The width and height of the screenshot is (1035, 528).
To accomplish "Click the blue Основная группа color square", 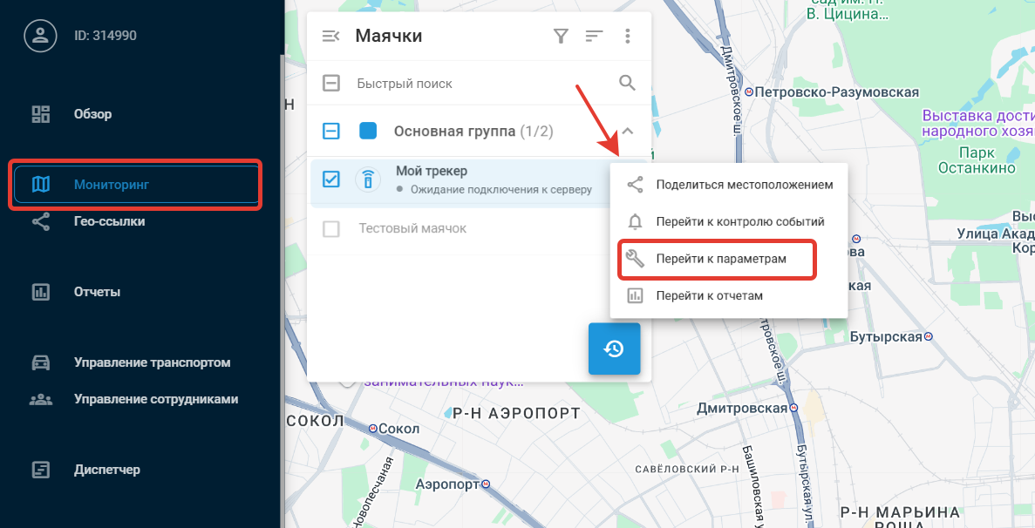I will pos(368,132).
